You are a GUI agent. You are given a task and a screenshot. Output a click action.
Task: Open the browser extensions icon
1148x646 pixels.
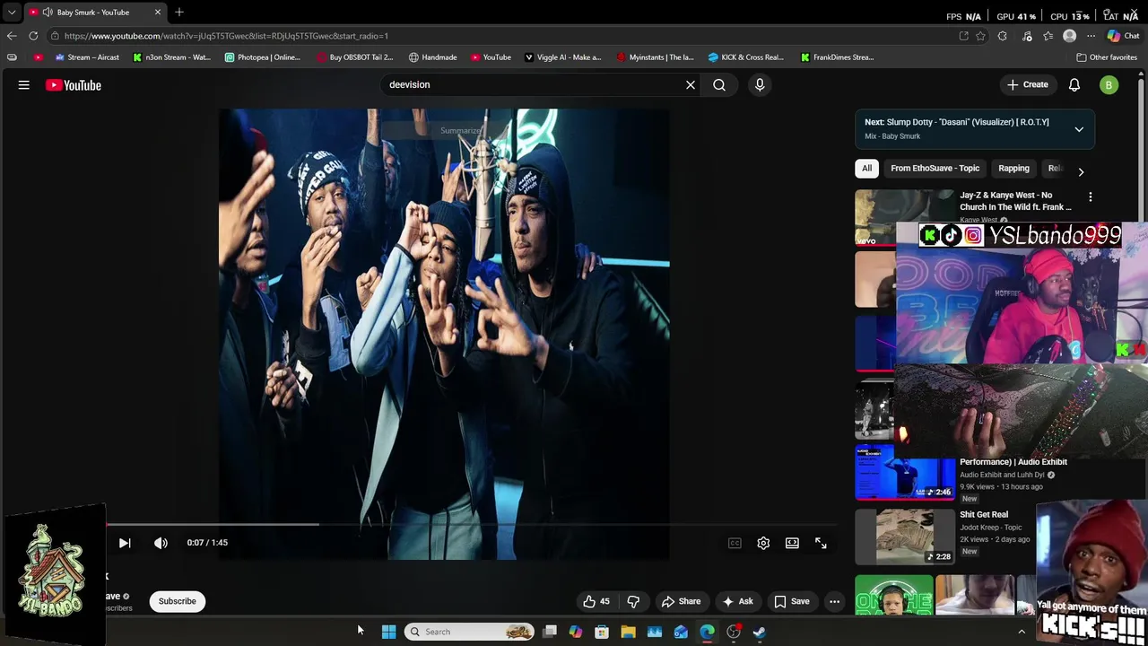pos(1002,36)
